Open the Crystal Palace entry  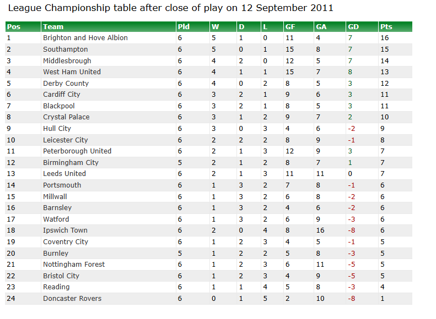pos(66,117)
